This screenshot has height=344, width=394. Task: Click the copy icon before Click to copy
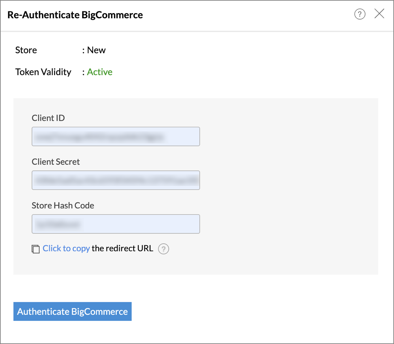click(36, 249)
